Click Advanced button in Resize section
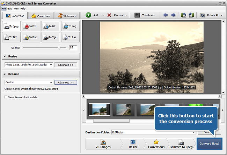 click(66, 65)
